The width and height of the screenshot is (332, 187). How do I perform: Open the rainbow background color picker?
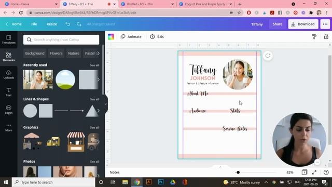point(110,37)
